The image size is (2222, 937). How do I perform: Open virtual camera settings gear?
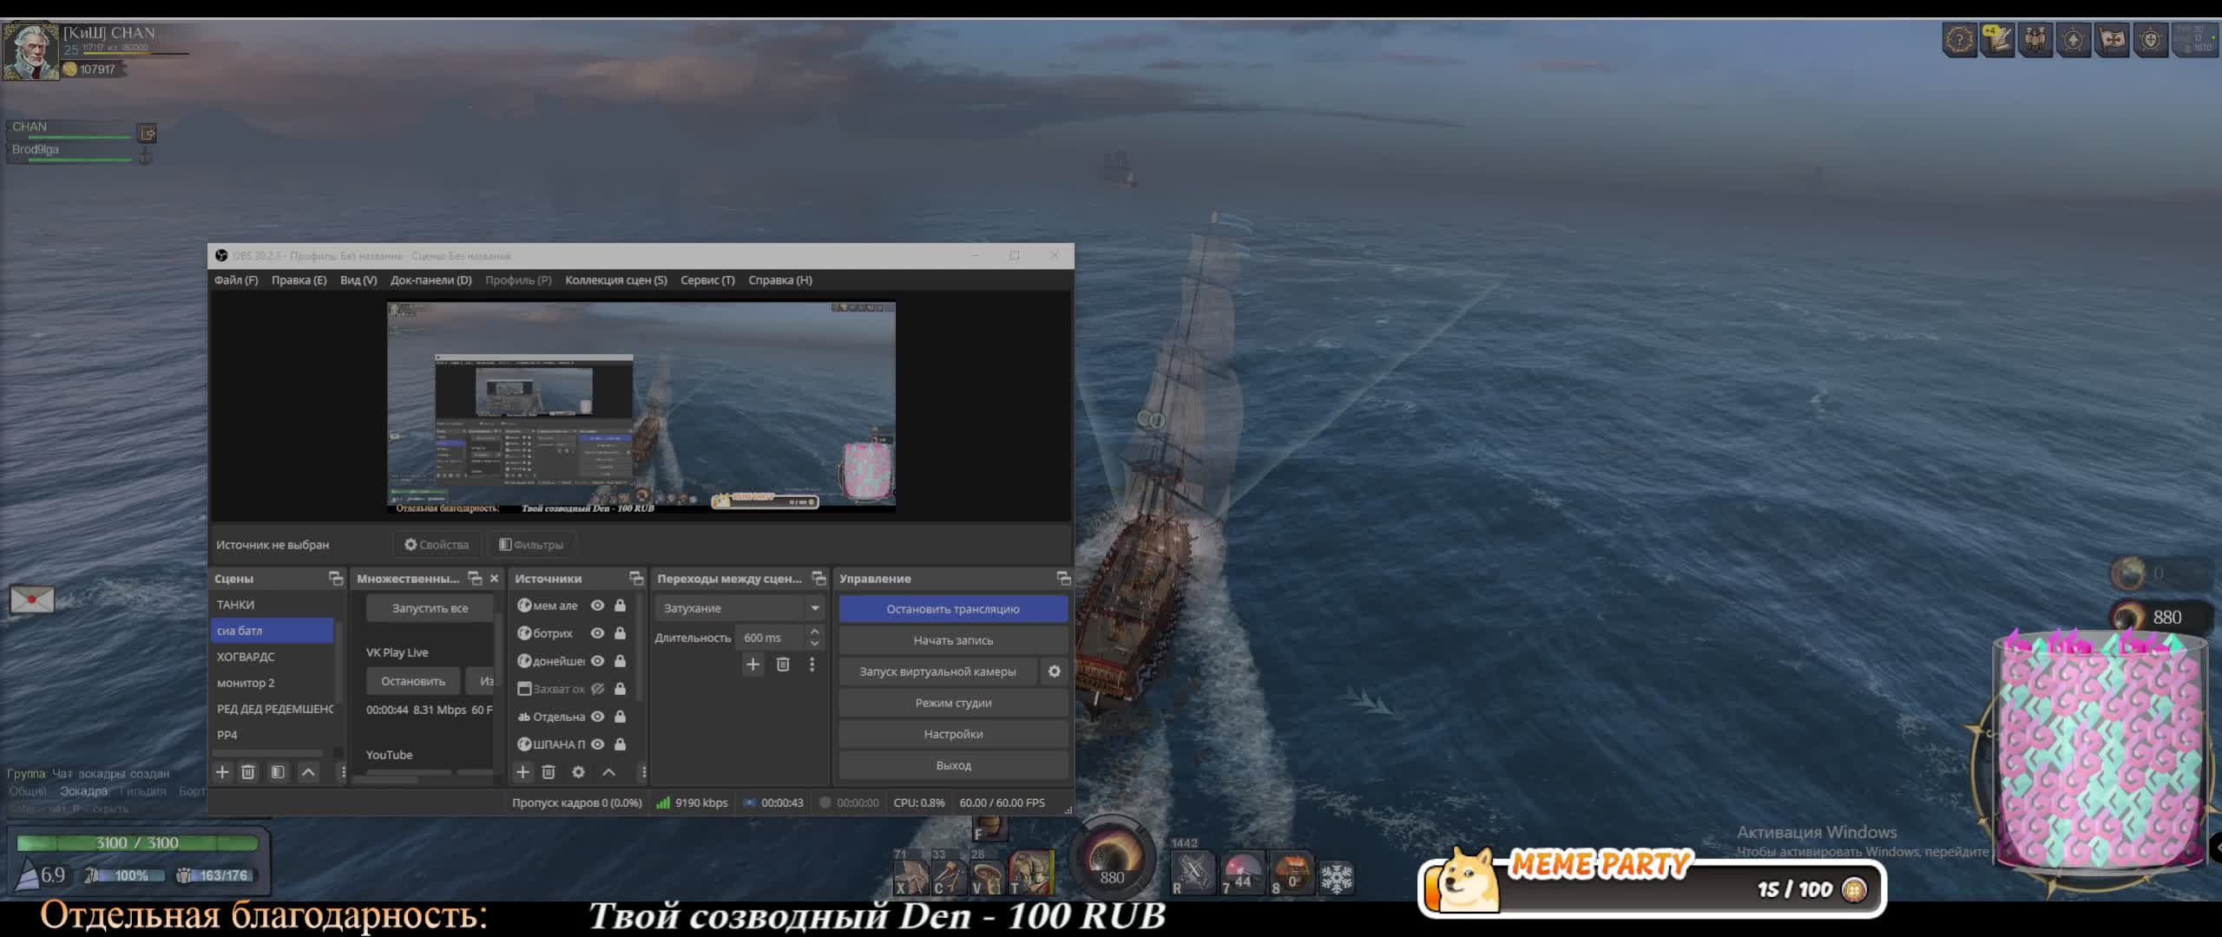[x=1054, y=672]
